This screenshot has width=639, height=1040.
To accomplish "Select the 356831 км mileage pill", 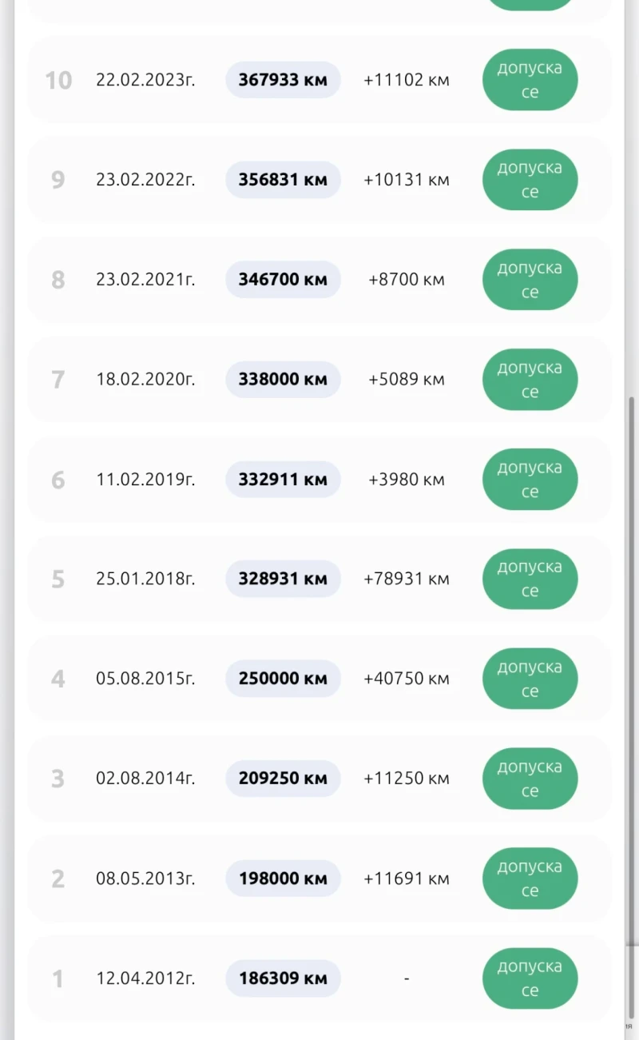I will click(x=283, y=180).
